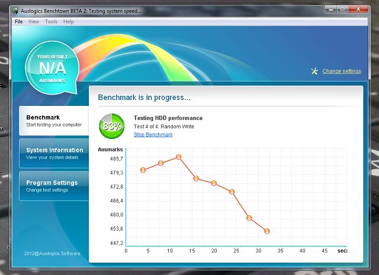Close the Benchtown window

358,9
